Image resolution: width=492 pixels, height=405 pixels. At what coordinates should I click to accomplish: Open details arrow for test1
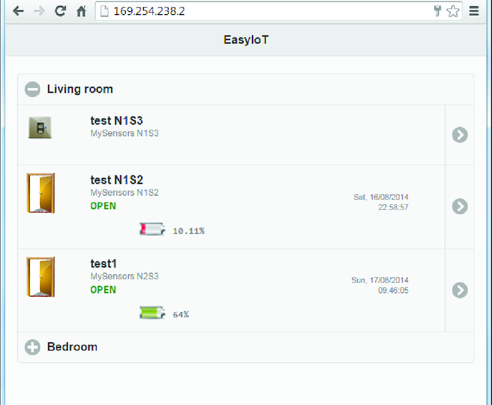tap(460, 290)
